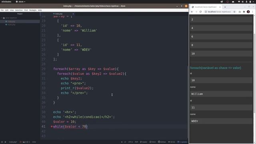The height and width of the screenshot is (144, 256).
Task: Open the system menu arrow in top bar
Action: [x=254, y=2]
